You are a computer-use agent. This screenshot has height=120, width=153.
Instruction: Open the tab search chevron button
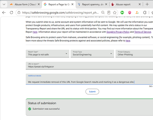pos(4,4)
